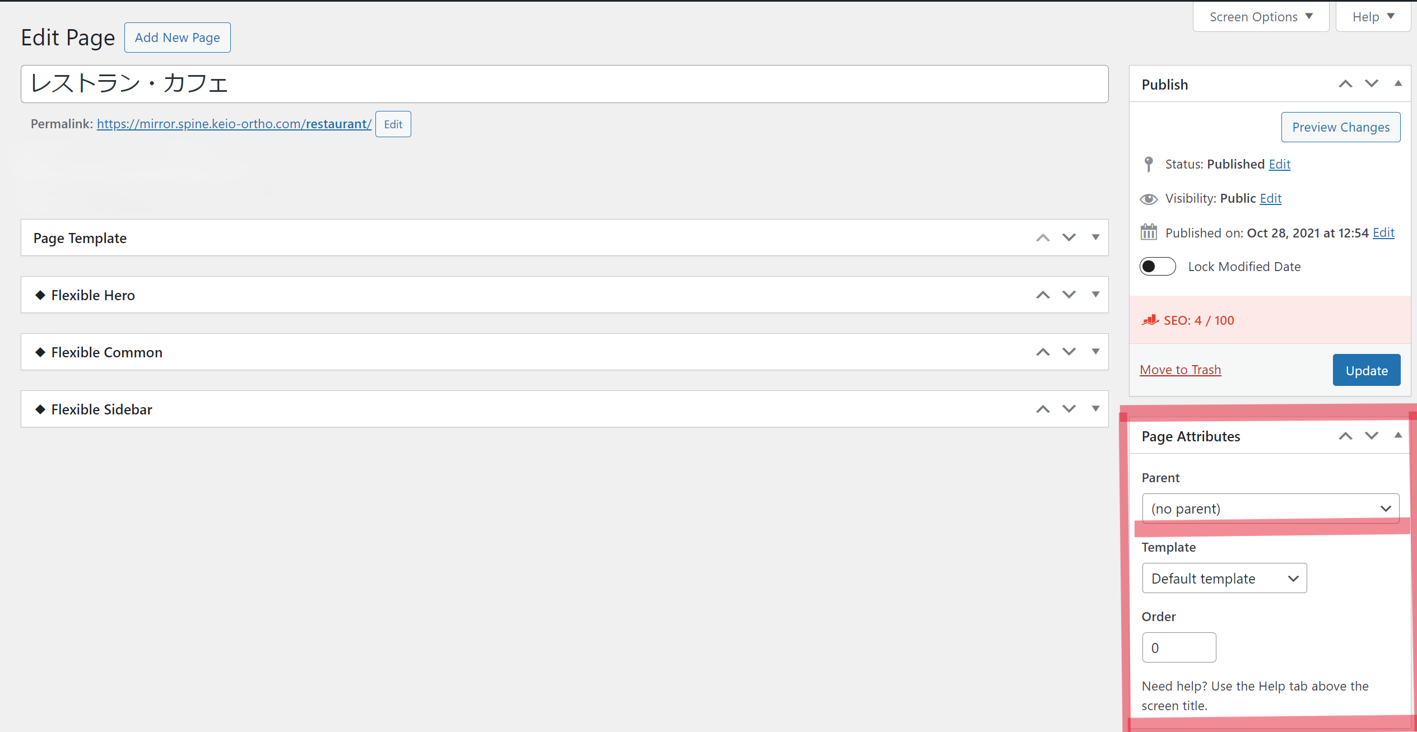This screenshot has width=1417, height=732.
Task: Move Publish panel down arrow
Action: click(x=1371, y=84)
